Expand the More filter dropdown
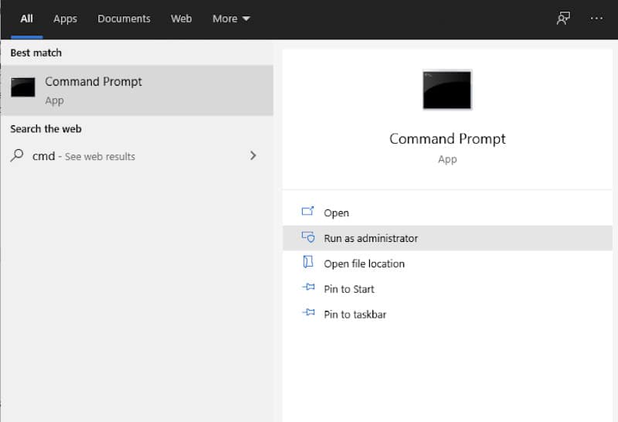618x422 pixels. 231,19
